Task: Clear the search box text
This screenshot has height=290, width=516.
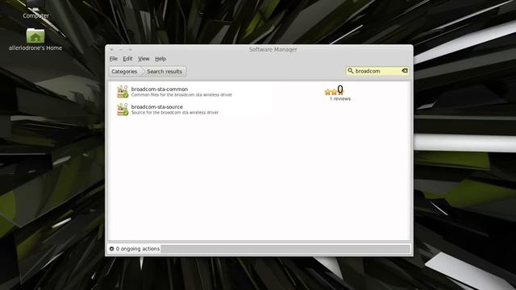Action: click(405, 71)
